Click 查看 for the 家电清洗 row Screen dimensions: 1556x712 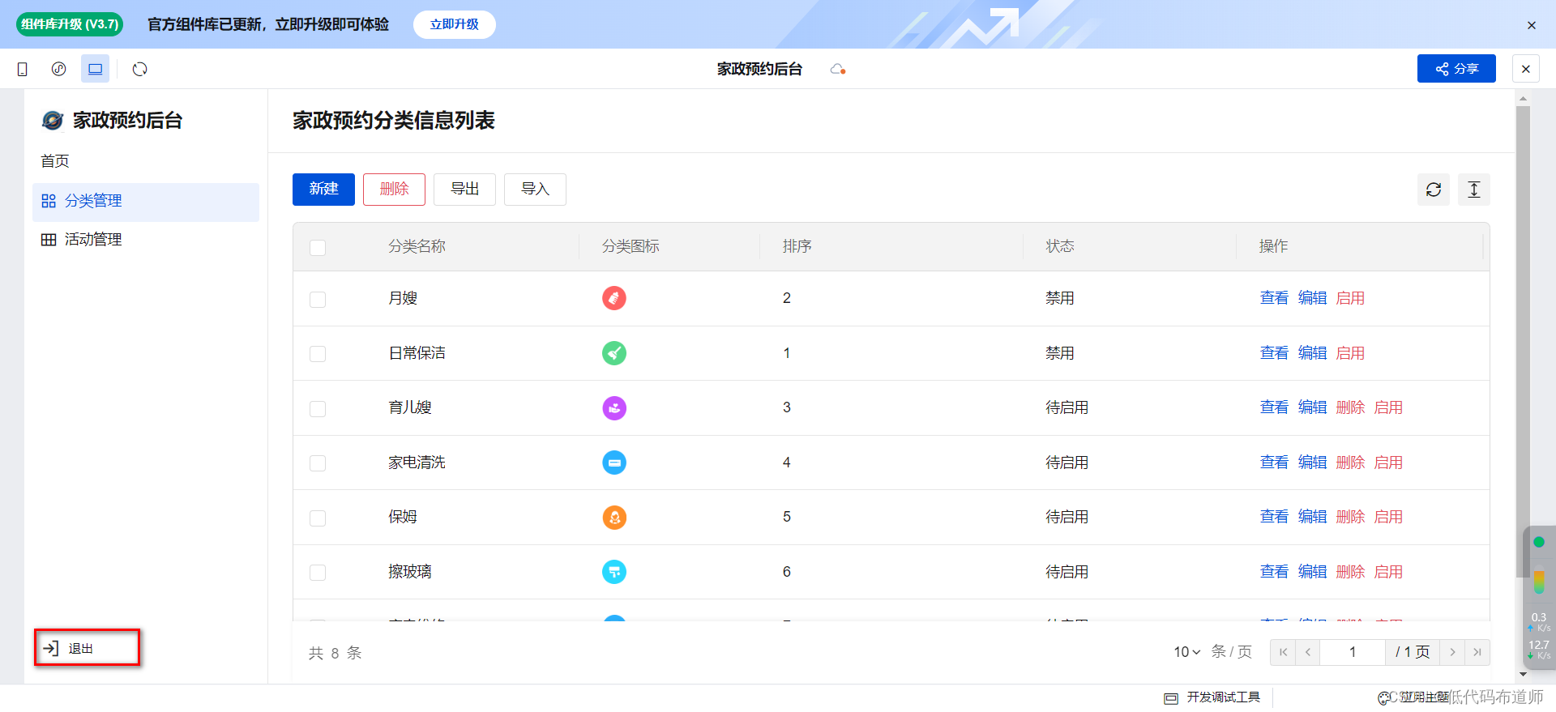1274,463
